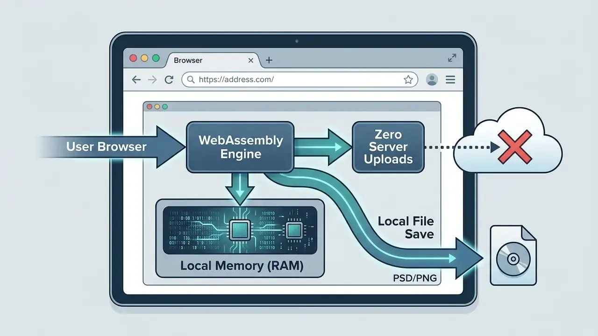Click the User Browser label
Image resolution: width=598 pixels, height=336 pixels.
pos(106,147)
